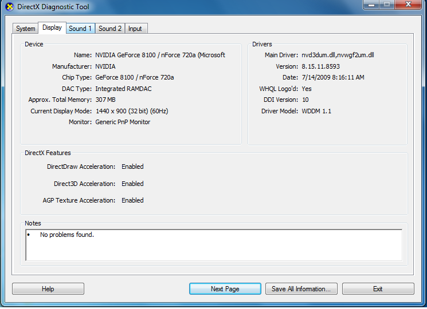Click the Help button
Viewport: 427px width, 309px height.
pyautogui.click(x=48, y=288)
